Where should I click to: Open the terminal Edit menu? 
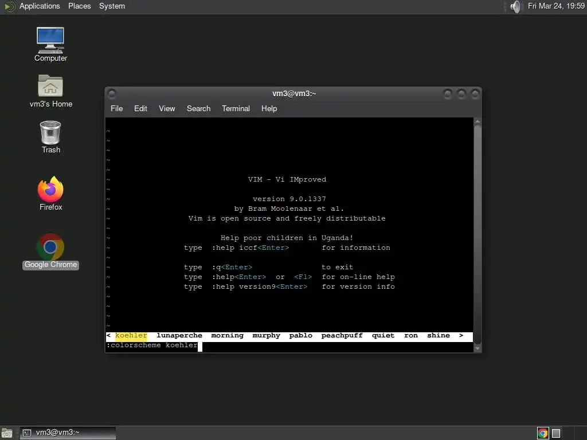click(140, 108)
